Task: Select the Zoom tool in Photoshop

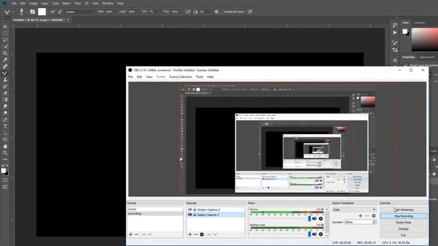Action: (x=5, y=153)
